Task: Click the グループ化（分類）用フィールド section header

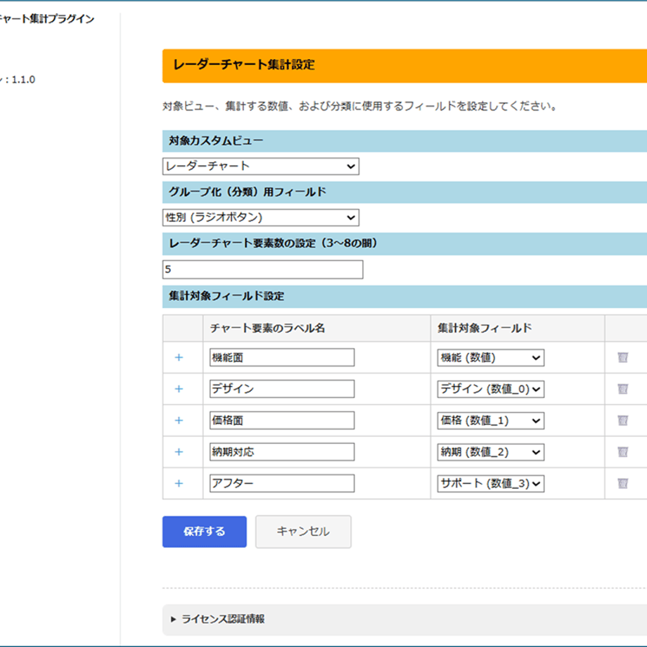Action: click(404, 192)
